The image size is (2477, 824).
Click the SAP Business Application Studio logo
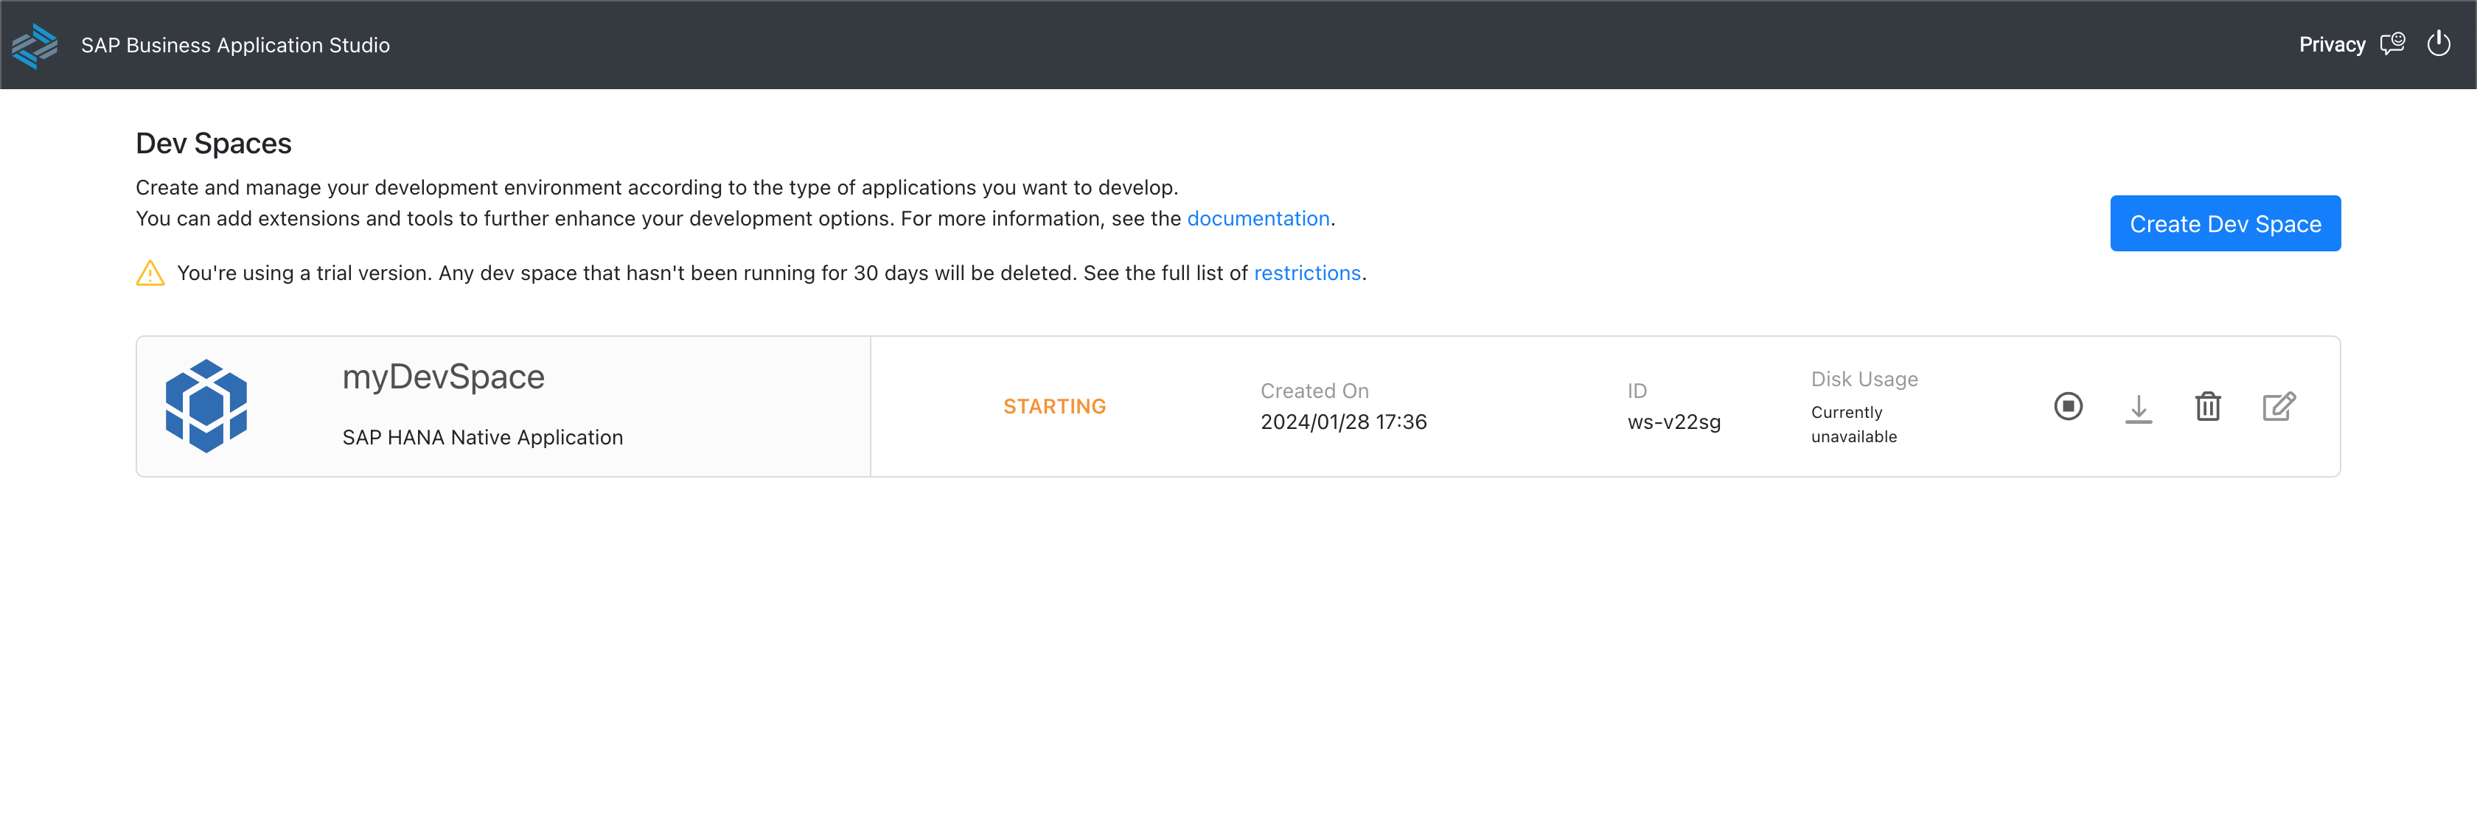[35, 45]
